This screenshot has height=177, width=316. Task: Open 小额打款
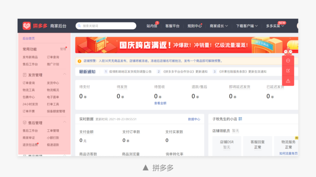(x=53, y=138)
